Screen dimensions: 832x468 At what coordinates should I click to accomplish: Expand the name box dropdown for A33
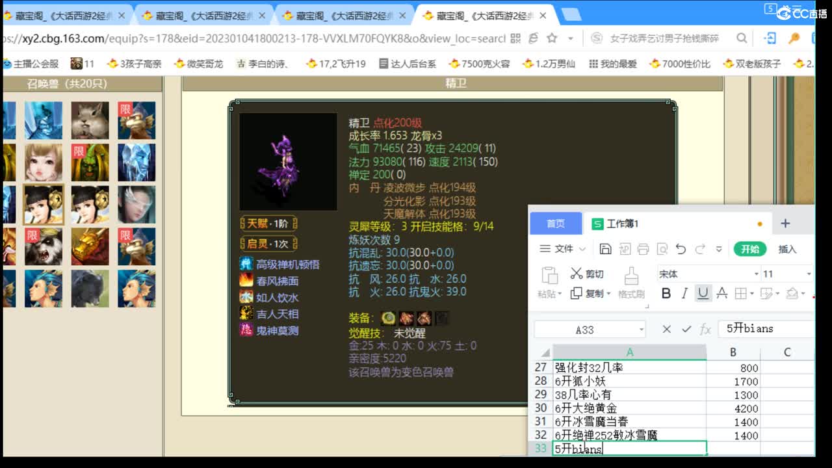coord(642,330)
